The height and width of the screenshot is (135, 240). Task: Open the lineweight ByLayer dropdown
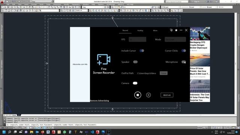pyautogui.click(x=209, y=7)
